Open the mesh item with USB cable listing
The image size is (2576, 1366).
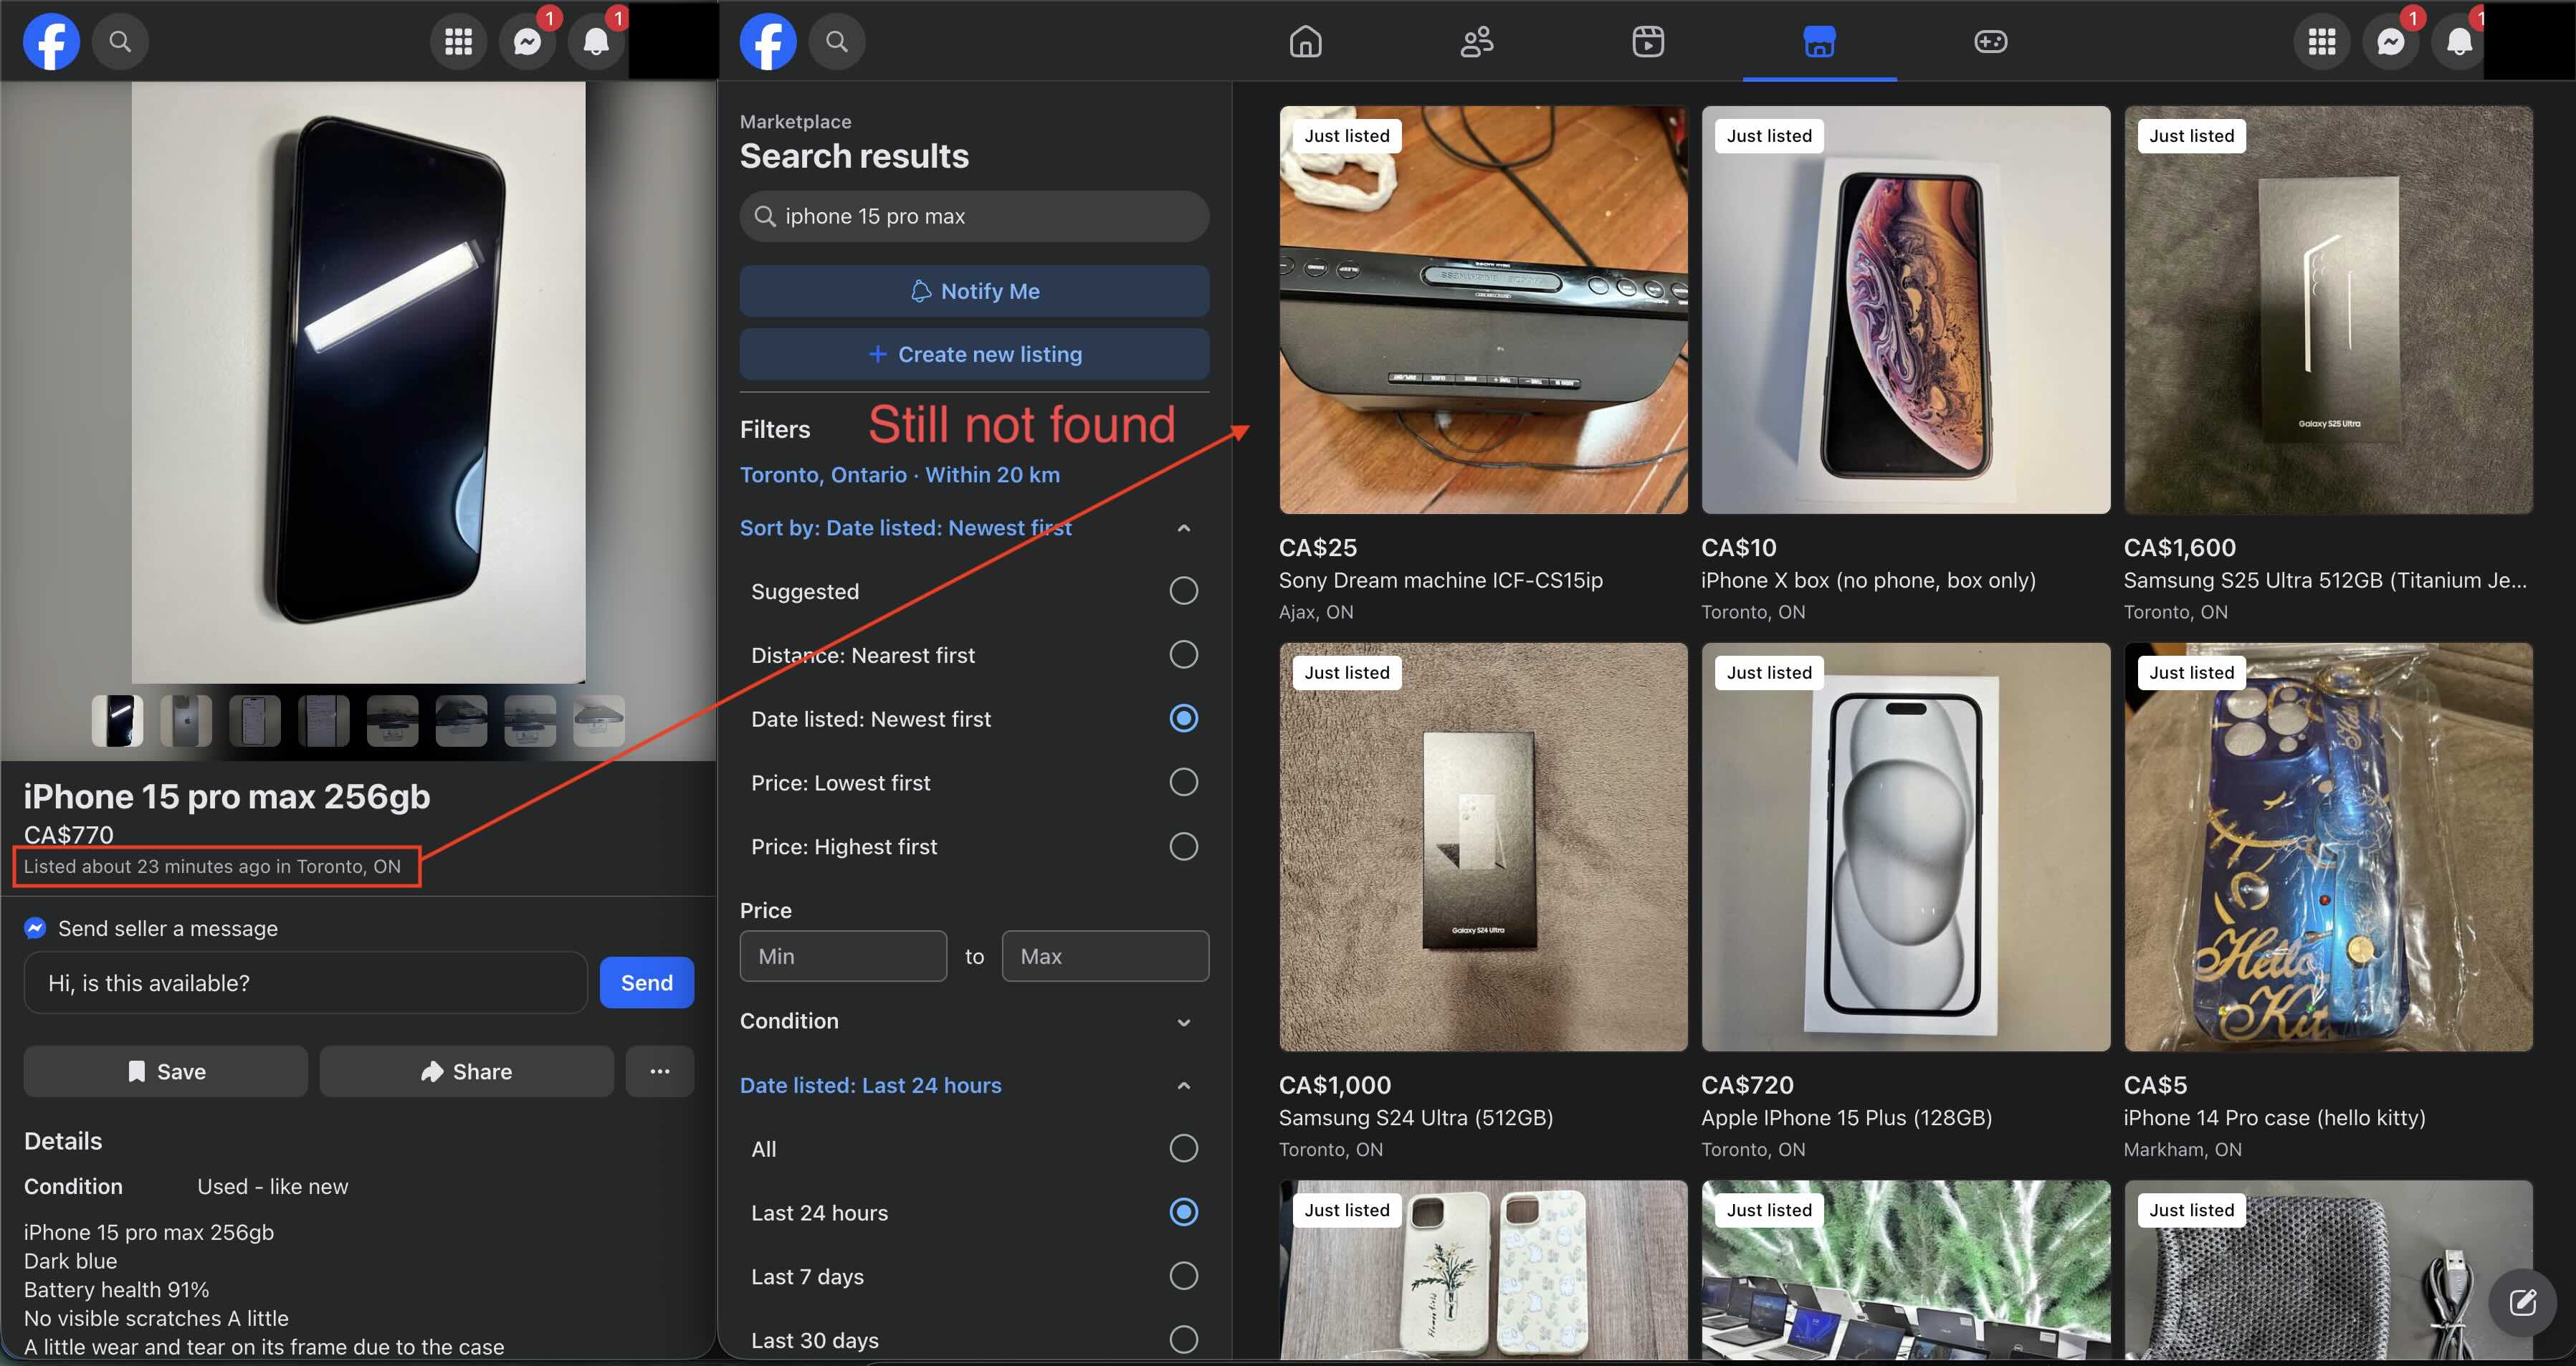click(x=2328, y=1270)
